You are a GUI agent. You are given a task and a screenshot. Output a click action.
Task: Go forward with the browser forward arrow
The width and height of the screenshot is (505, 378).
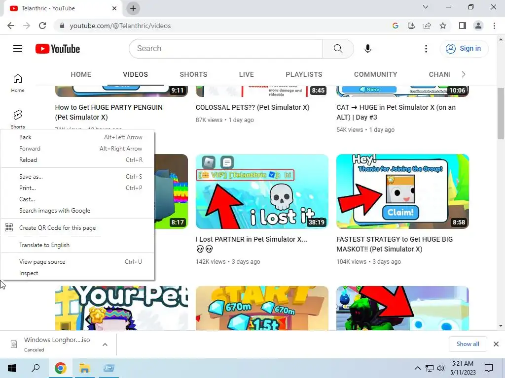[x=27, y=26]
